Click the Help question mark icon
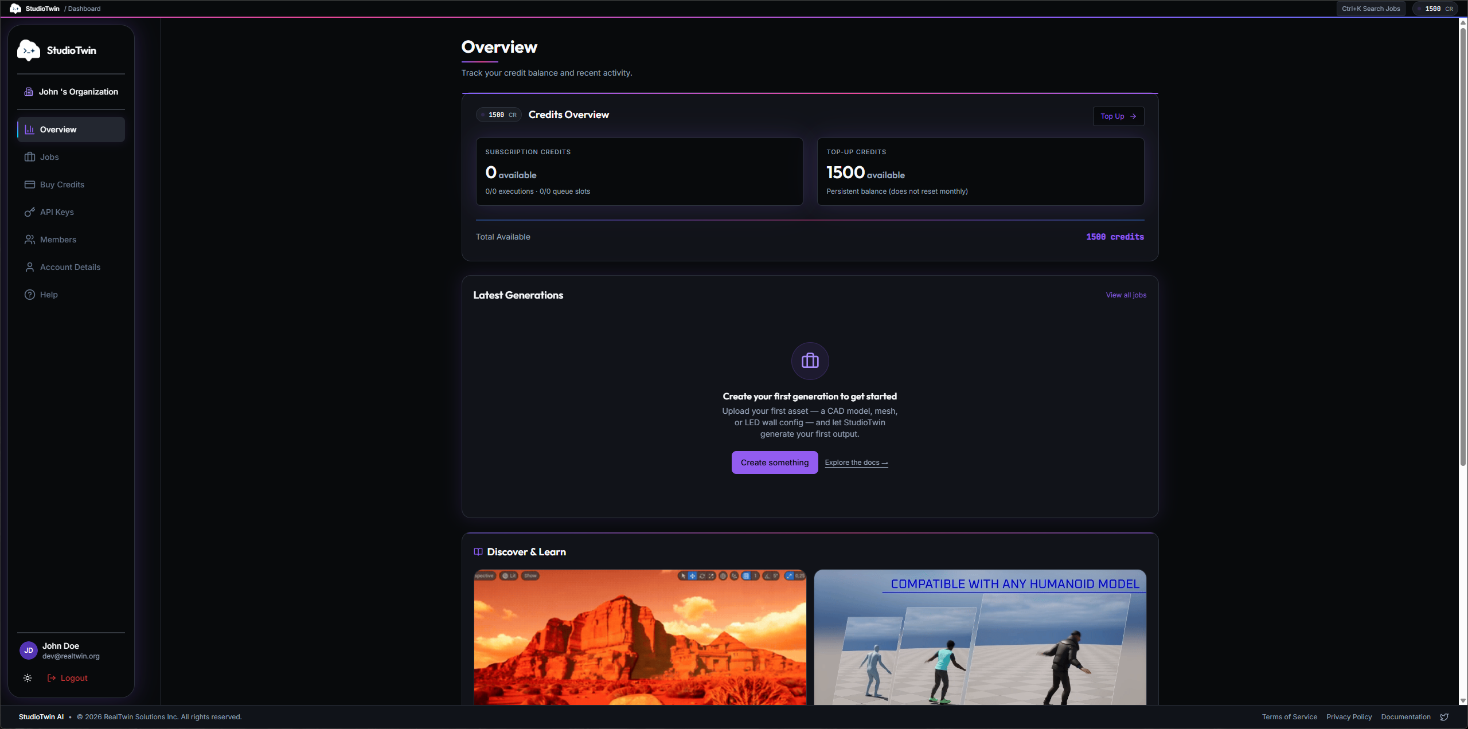Image resolution: width=1468 pixels, height=729 pixels. pyautogui.click(x=30, y=295)
